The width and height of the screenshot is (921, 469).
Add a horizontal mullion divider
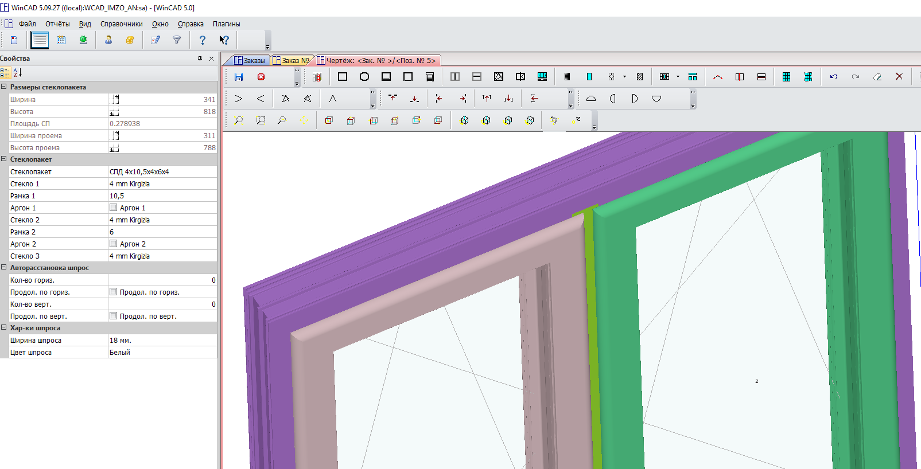[x=477, y=77]
